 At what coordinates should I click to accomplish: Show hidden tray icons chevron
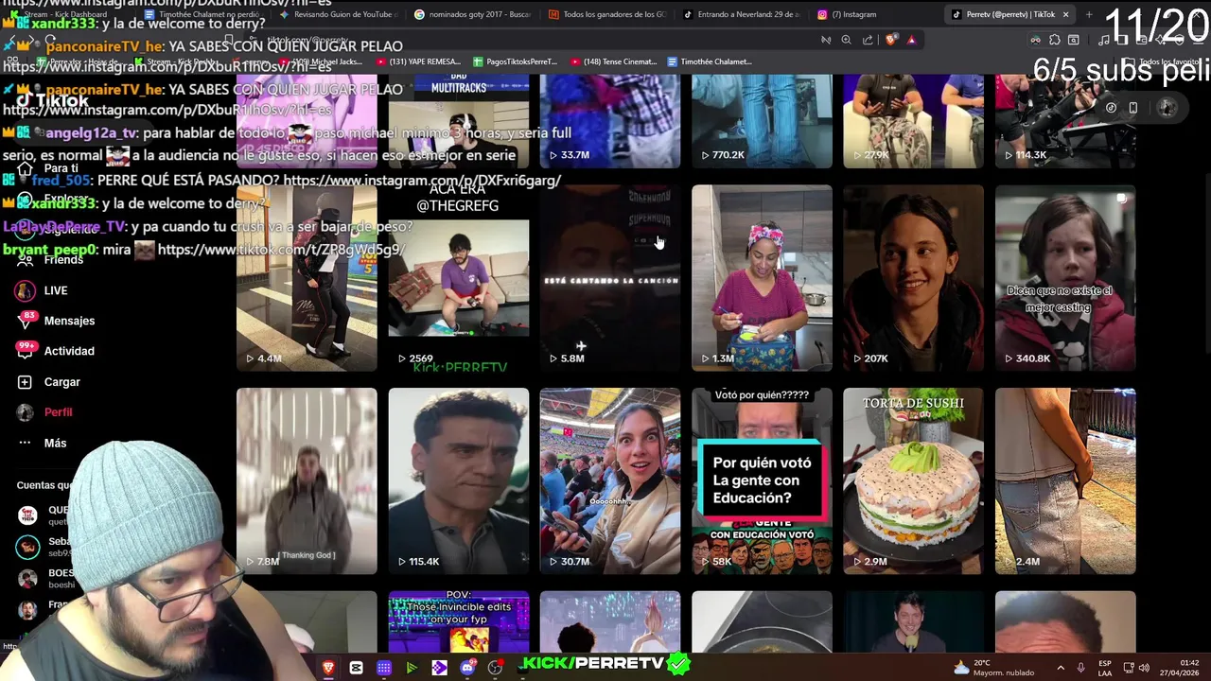coord(1060,668)
